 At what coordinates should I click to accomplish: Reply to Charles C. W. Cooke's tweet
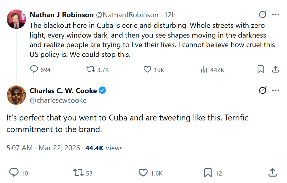[14, 173]
